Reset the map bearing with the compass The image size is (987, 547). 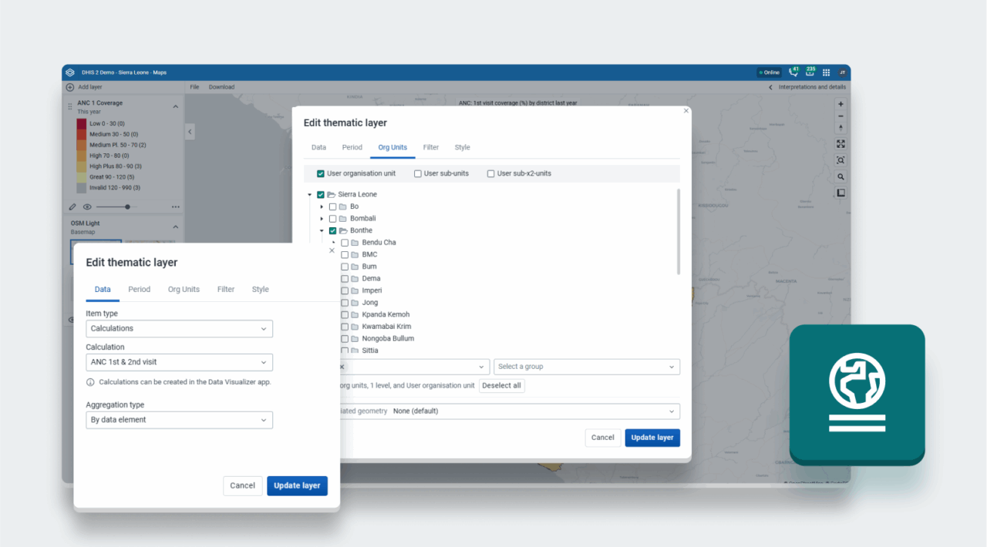pos(840,128)
